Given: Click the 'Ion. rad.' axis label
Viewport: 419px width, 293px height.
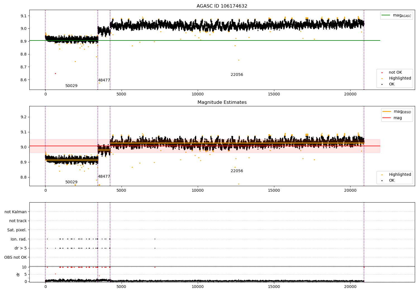Looking at the screenshot, I should click(19, 239).
